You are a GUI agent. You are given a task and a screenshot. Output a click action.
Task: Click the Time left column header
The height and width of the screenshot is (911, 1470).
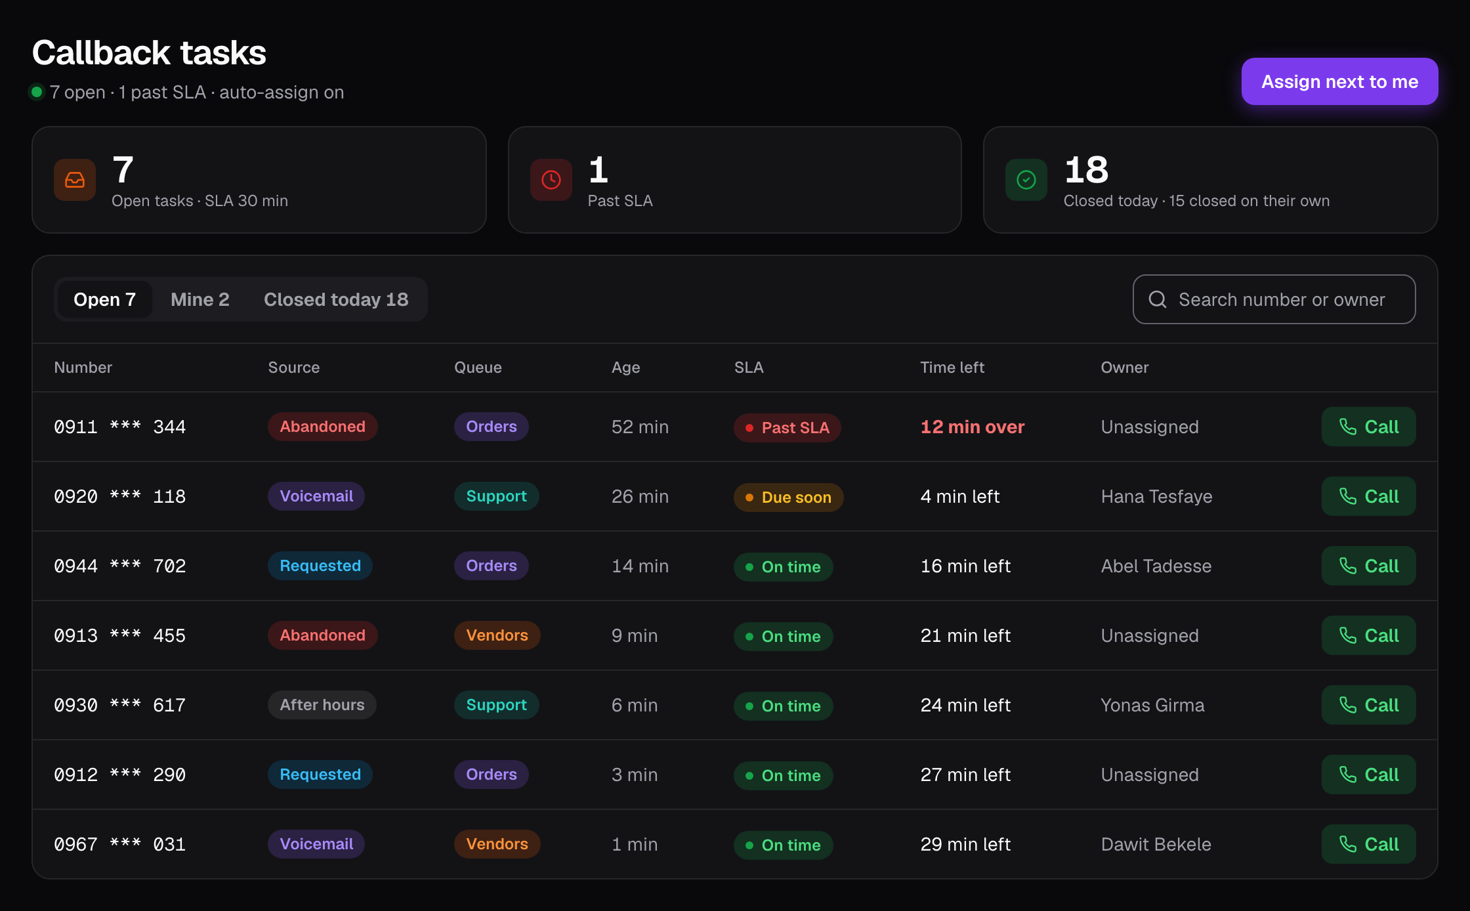tap(952, 368)
